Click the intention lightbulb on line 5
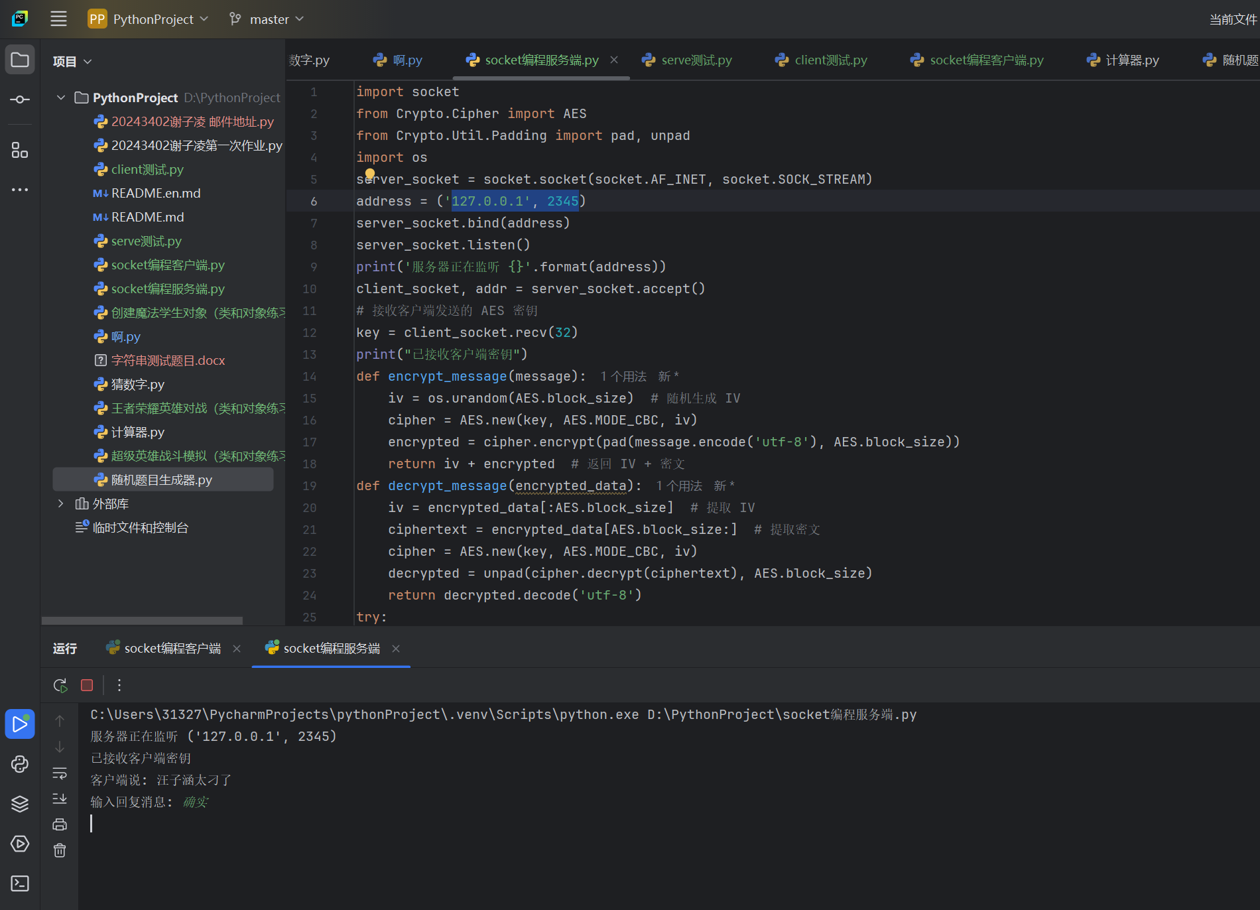This screenshot has height=910, width=1260. click(370, 174)
